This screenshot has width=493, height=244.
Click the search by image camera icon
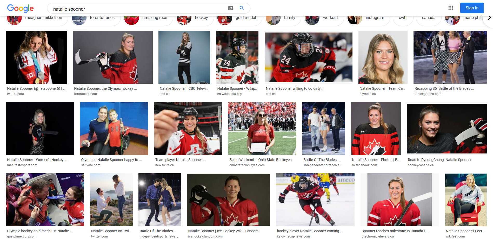coord(231,8)
